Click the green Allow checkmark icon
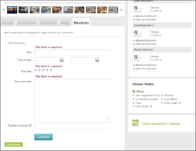This screenshot has width=196, height=151. coord(134,91)
